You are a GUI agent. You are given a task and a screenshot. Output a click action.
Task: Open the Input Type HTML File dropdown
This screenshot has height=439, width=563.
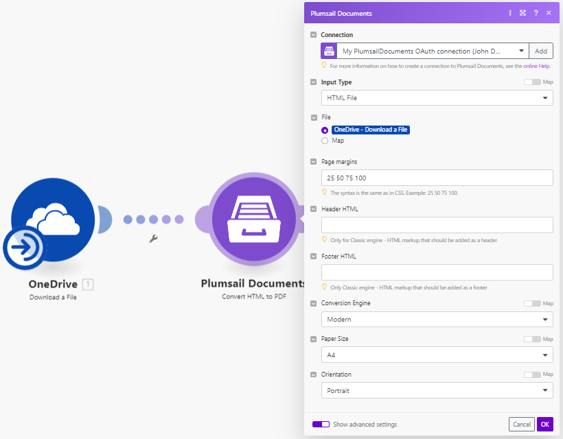pos(437,97)
